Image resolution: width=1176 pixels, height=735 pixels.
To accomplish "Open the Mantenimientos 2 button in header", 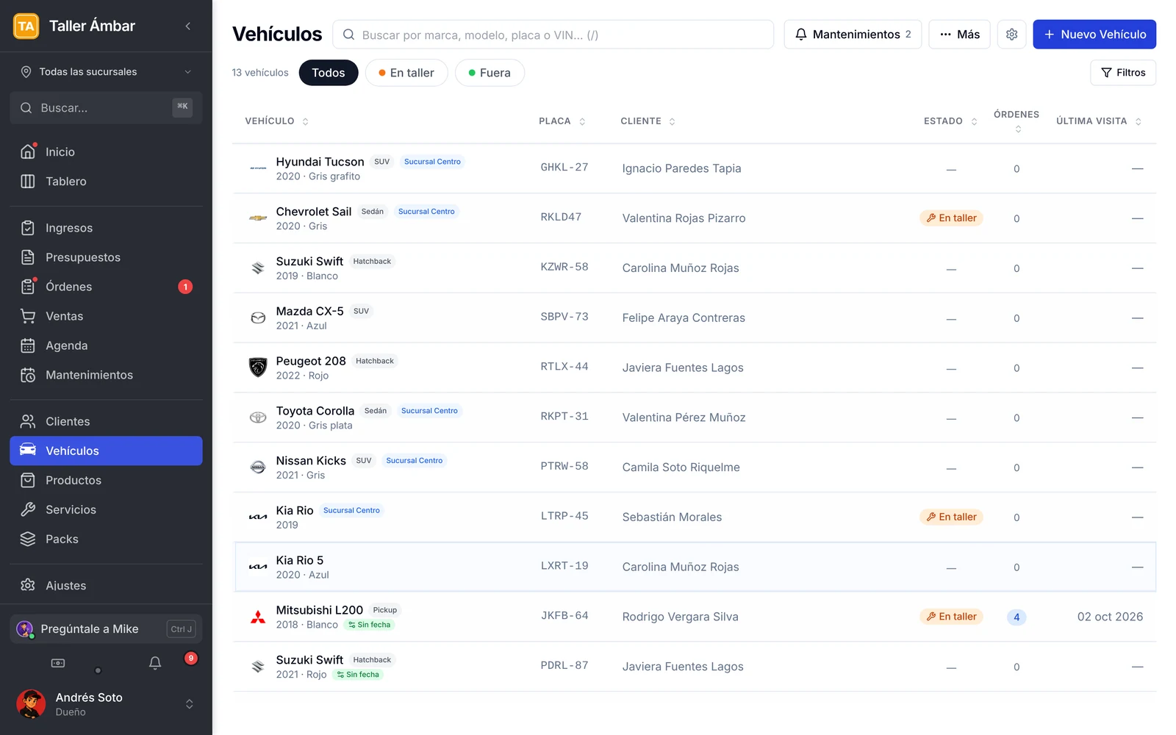I will [853, 35].
